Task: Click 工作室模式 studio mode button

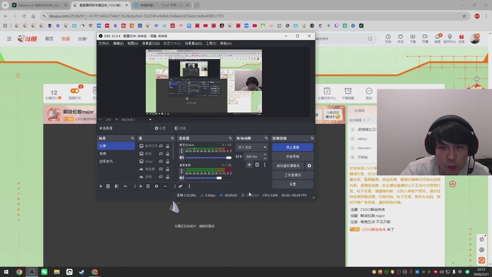Action: pos(293,175)
